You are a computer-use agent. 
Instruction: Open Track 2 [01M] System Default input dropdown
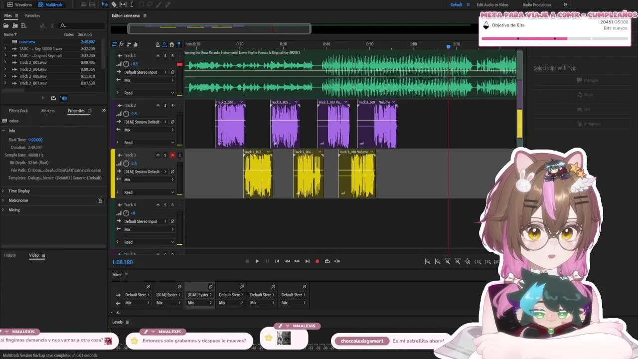145,122
